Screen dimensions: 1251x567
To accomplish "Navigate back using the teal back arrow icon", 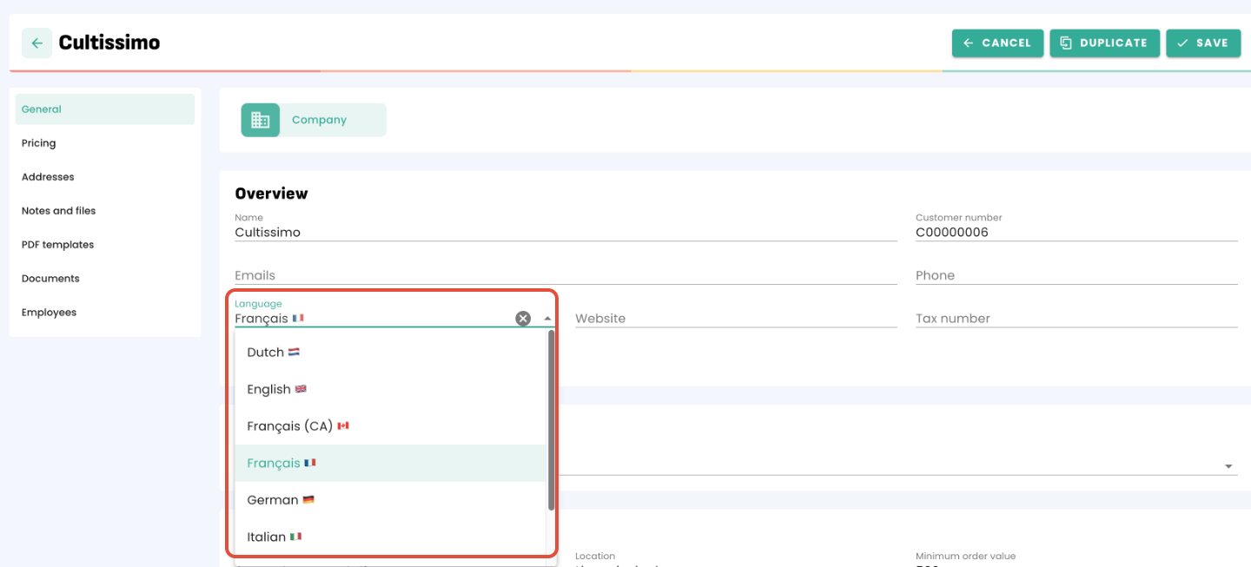I will [x=35, y=43].
